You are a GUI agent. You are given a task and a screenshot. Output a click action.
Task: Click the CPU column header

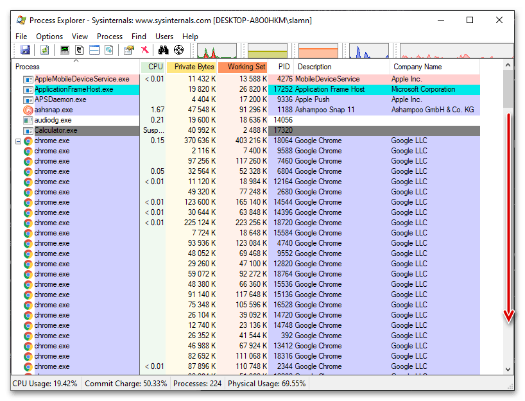tap(155, 67)
